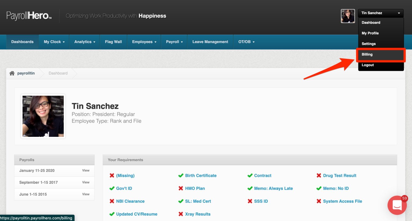Click small avatar thumbnail in header

tap(348, 16)
